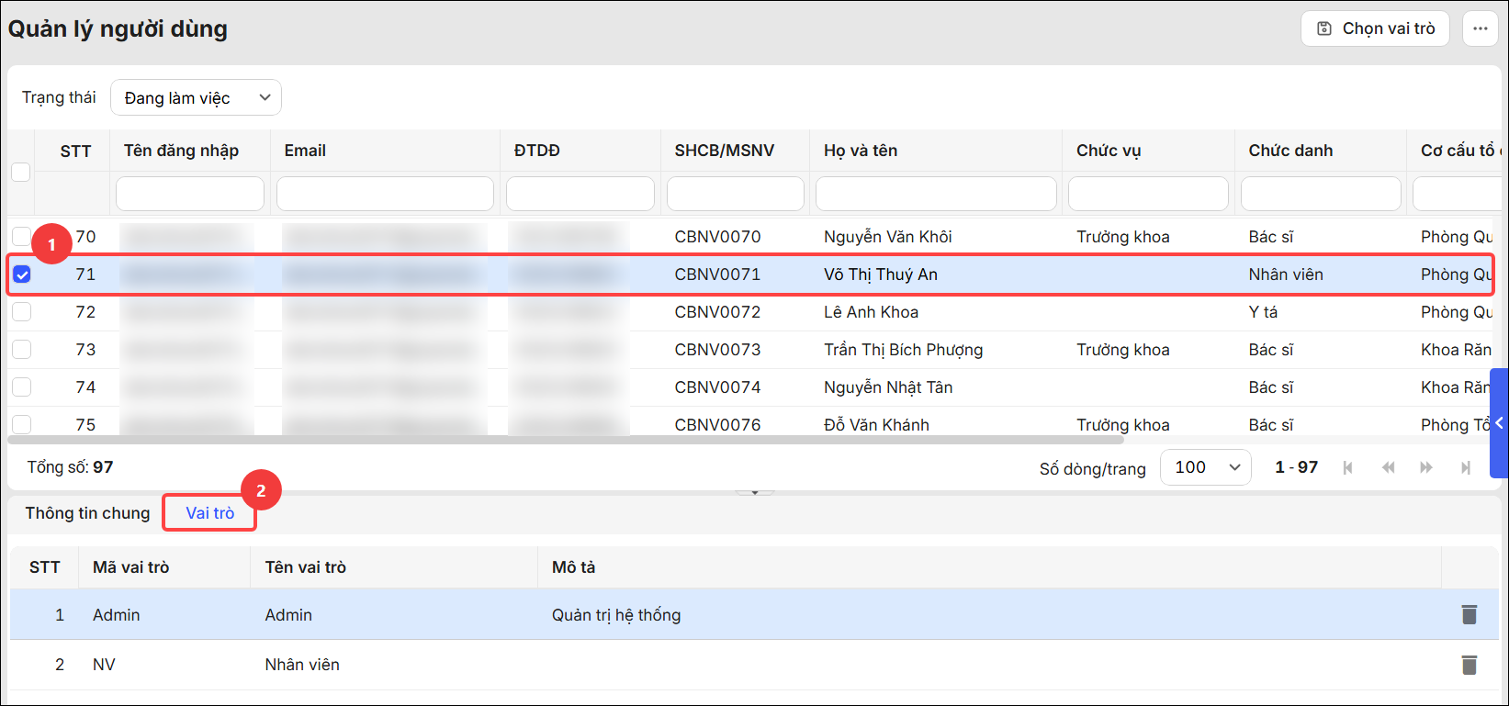Select the CBNV0073 cell

(x=717, y=350)
